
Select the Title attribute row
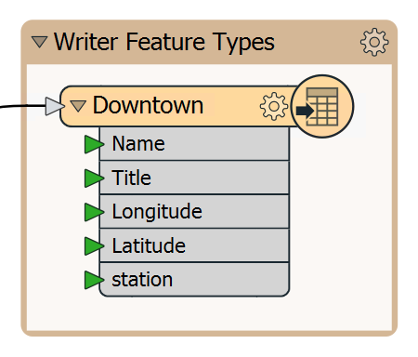194,178
